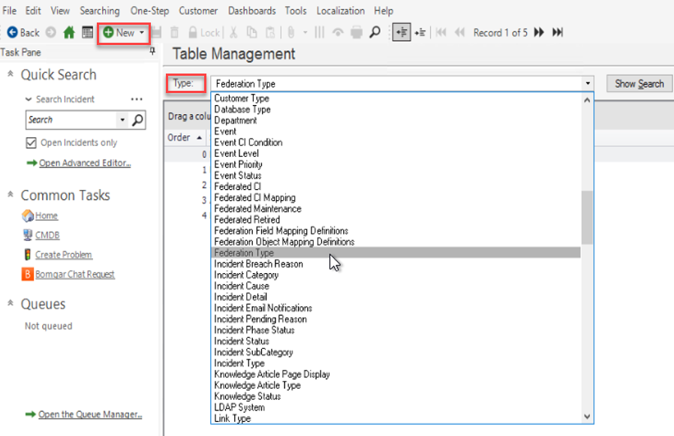
Task: Click the dropdown list vertical scrollbar thumb
Action: point(587,217)
